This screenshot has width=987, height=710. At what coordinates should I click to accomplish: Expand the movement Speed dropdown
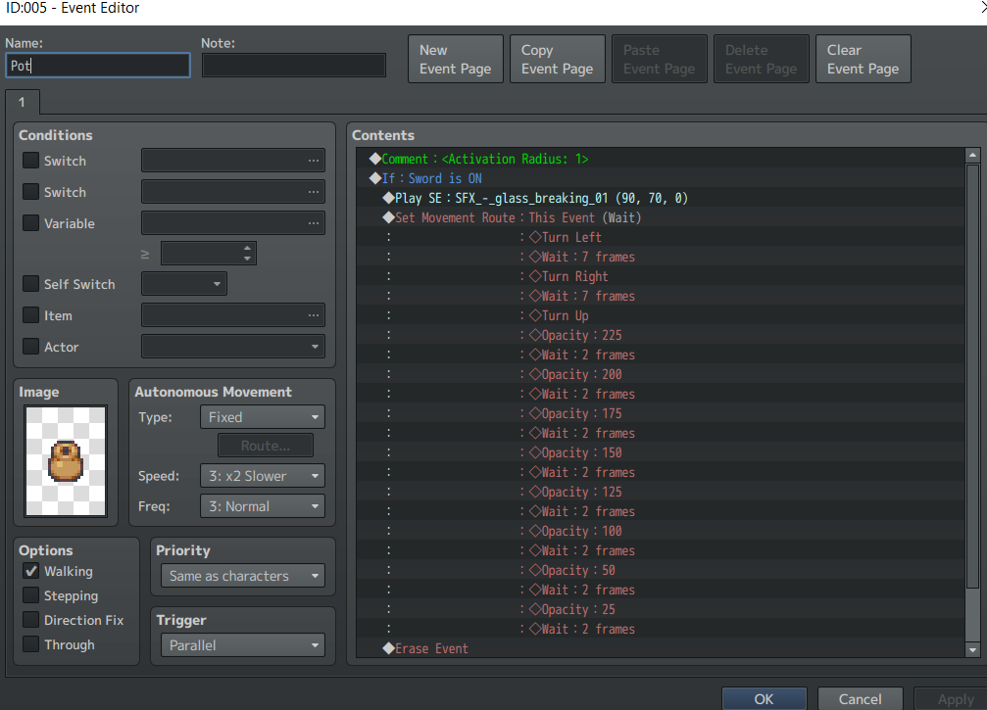click(x=263, y=476)
